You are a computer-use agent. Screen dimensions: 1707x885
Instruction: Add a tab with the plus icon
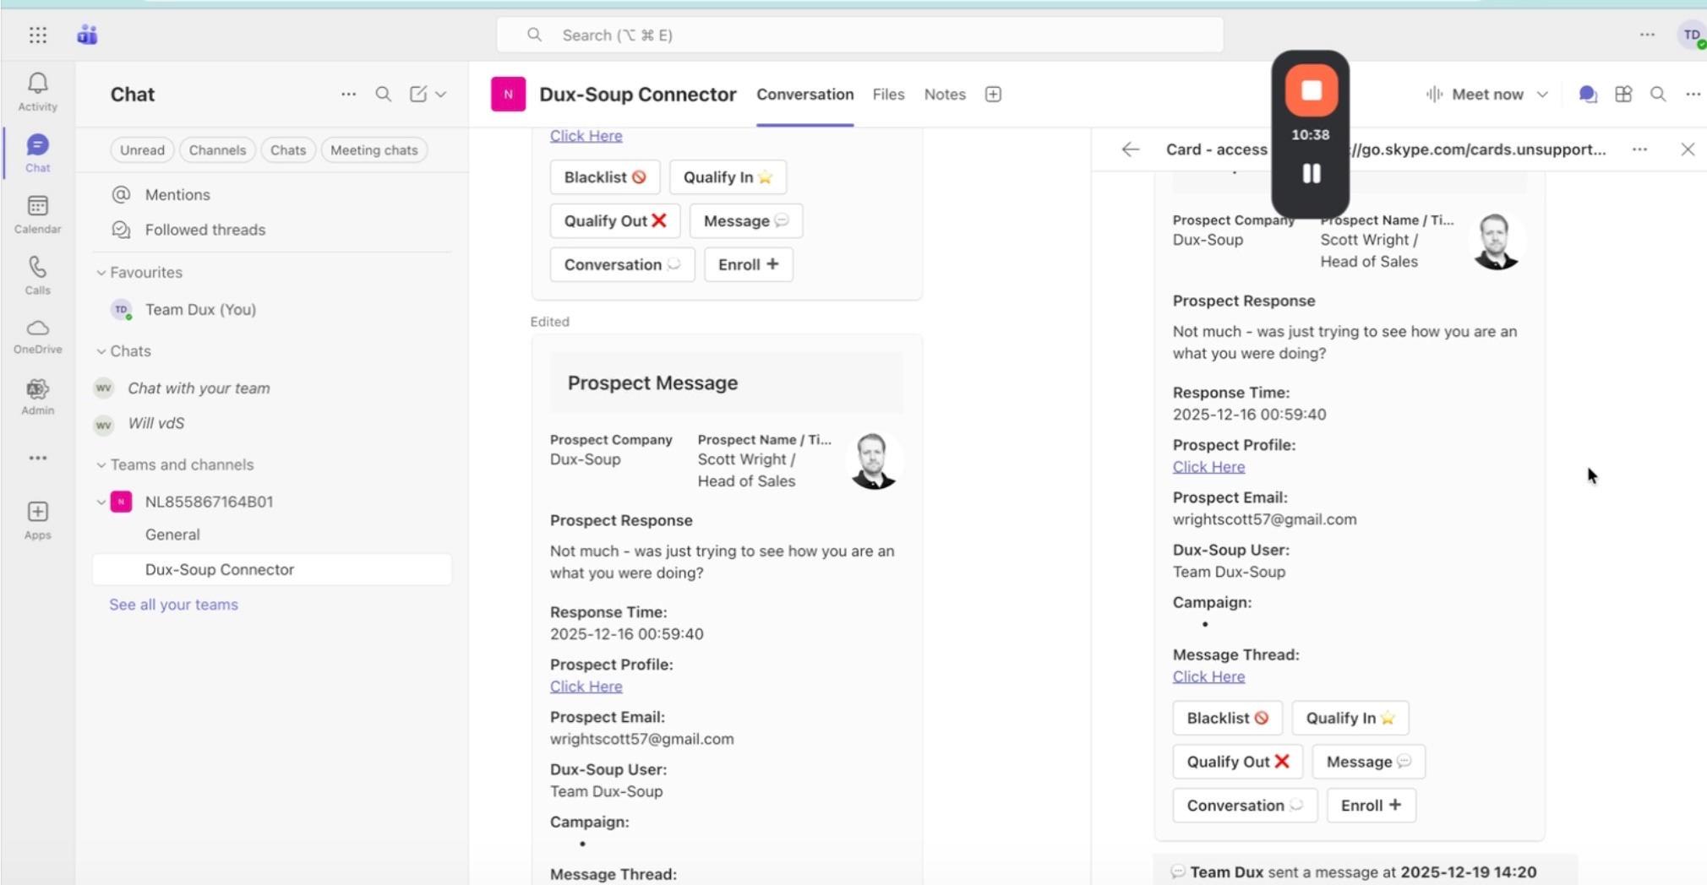[x=993, y=94]
